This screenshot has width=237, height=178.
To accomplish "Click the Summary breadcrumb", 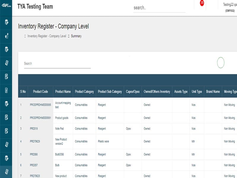I will pyautogui.click(x=76, y=36).
